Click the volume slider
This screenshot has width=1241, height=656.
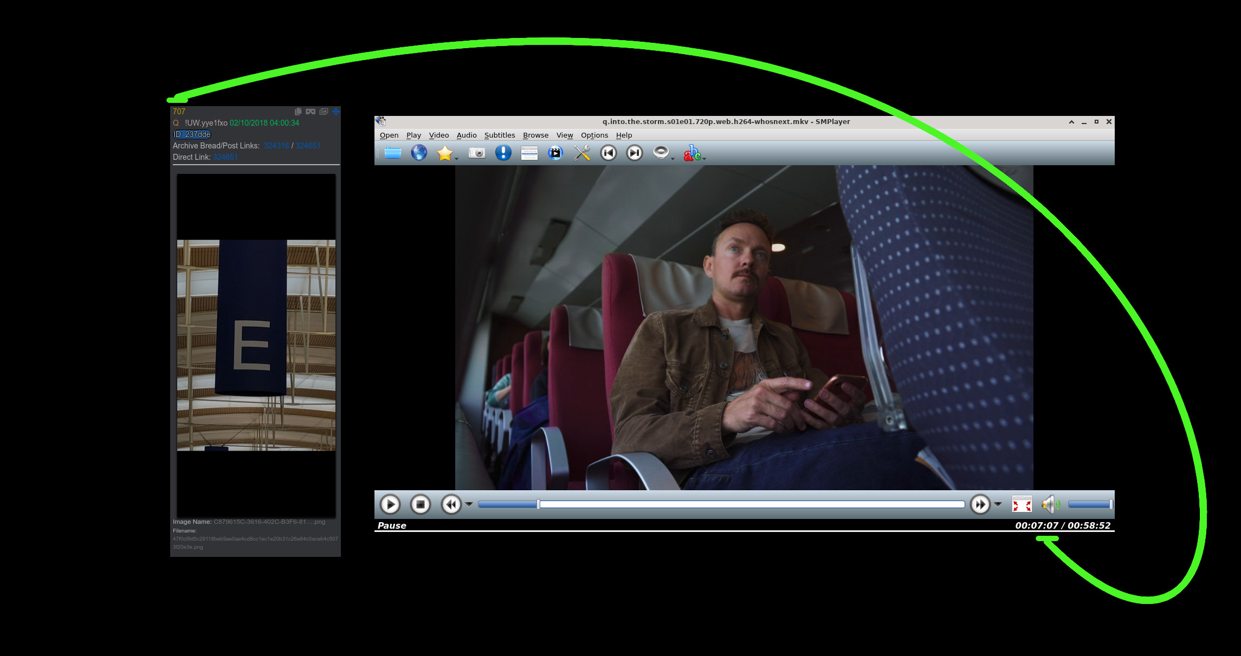(x=1090, y=504)
